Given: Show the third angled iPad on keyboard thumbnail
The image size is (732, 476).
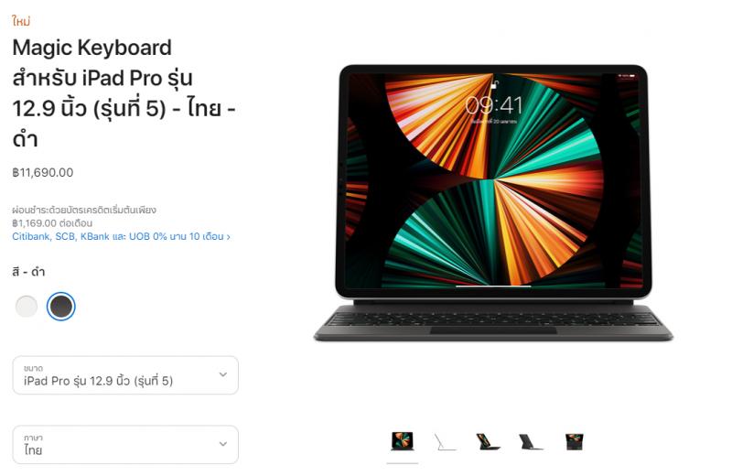Looking at the screenshot, I should (x=488, y=441).
